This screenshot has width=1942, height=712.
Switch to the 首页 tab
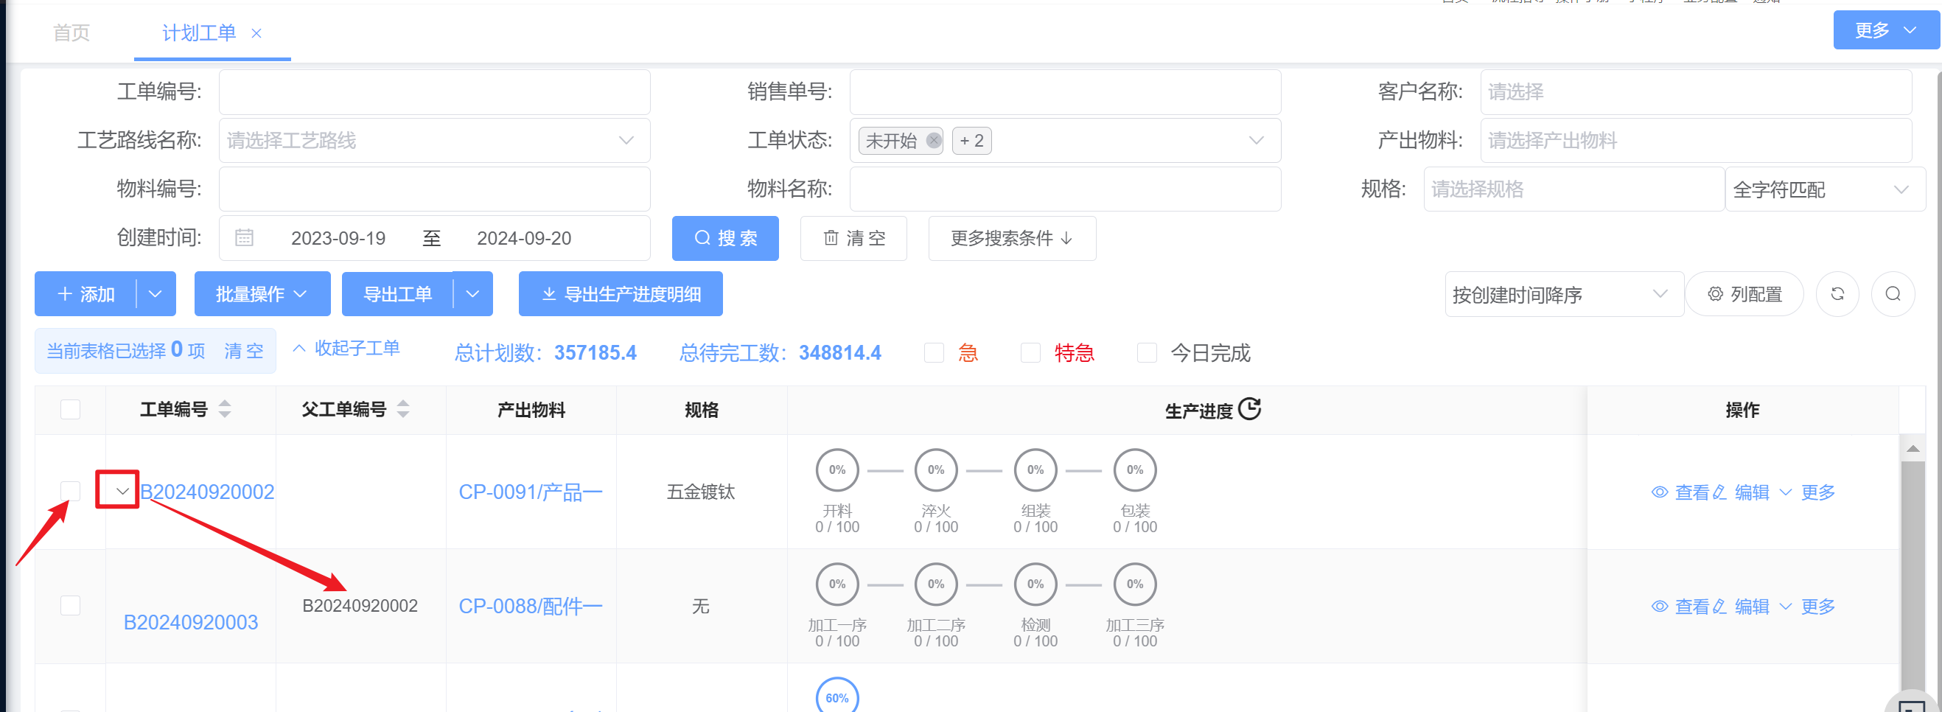pyautogui.click(x=71, y=33)
